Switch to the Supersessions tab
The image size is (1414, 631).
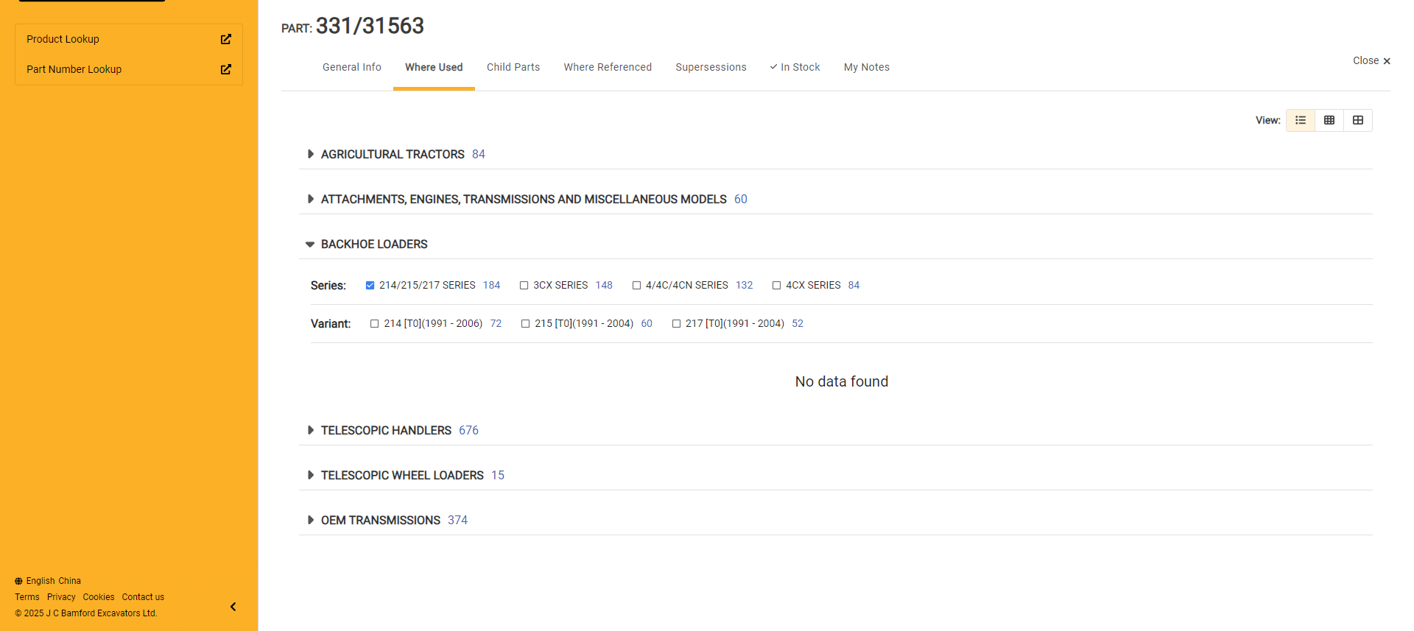(x=711, y=67)
